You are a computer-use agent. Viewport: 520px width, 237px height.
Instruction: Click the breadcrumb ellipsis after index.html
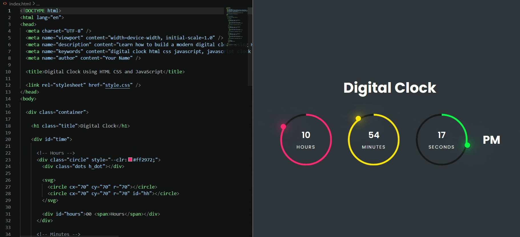coord(38,4)
